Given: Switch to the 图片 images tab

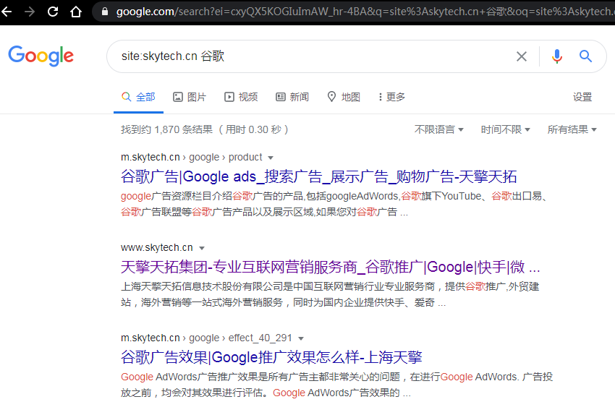Looking at the screenshot, I should 189,97.
